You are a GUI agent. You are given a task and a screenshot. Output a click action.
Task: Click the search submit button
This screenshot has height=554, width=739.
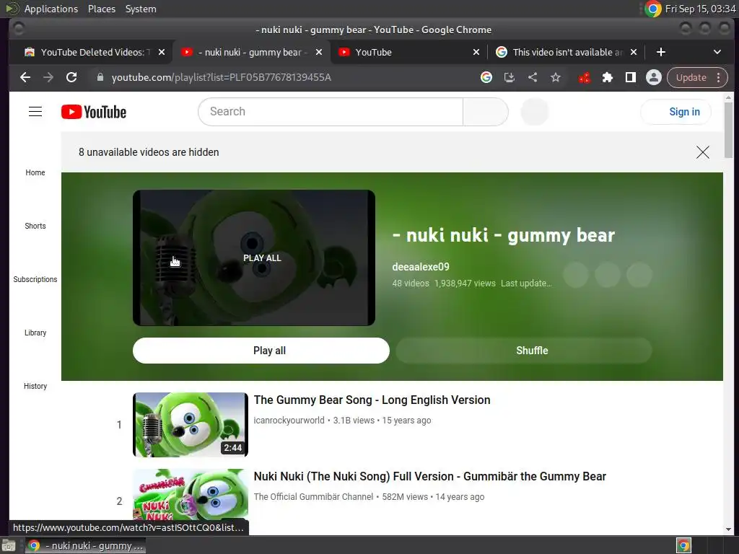486,112
